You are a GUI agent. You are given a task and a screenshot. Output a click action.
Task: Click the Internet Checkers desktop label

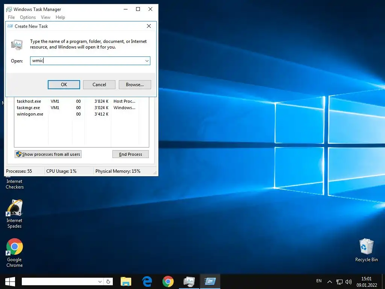point(15,184)
